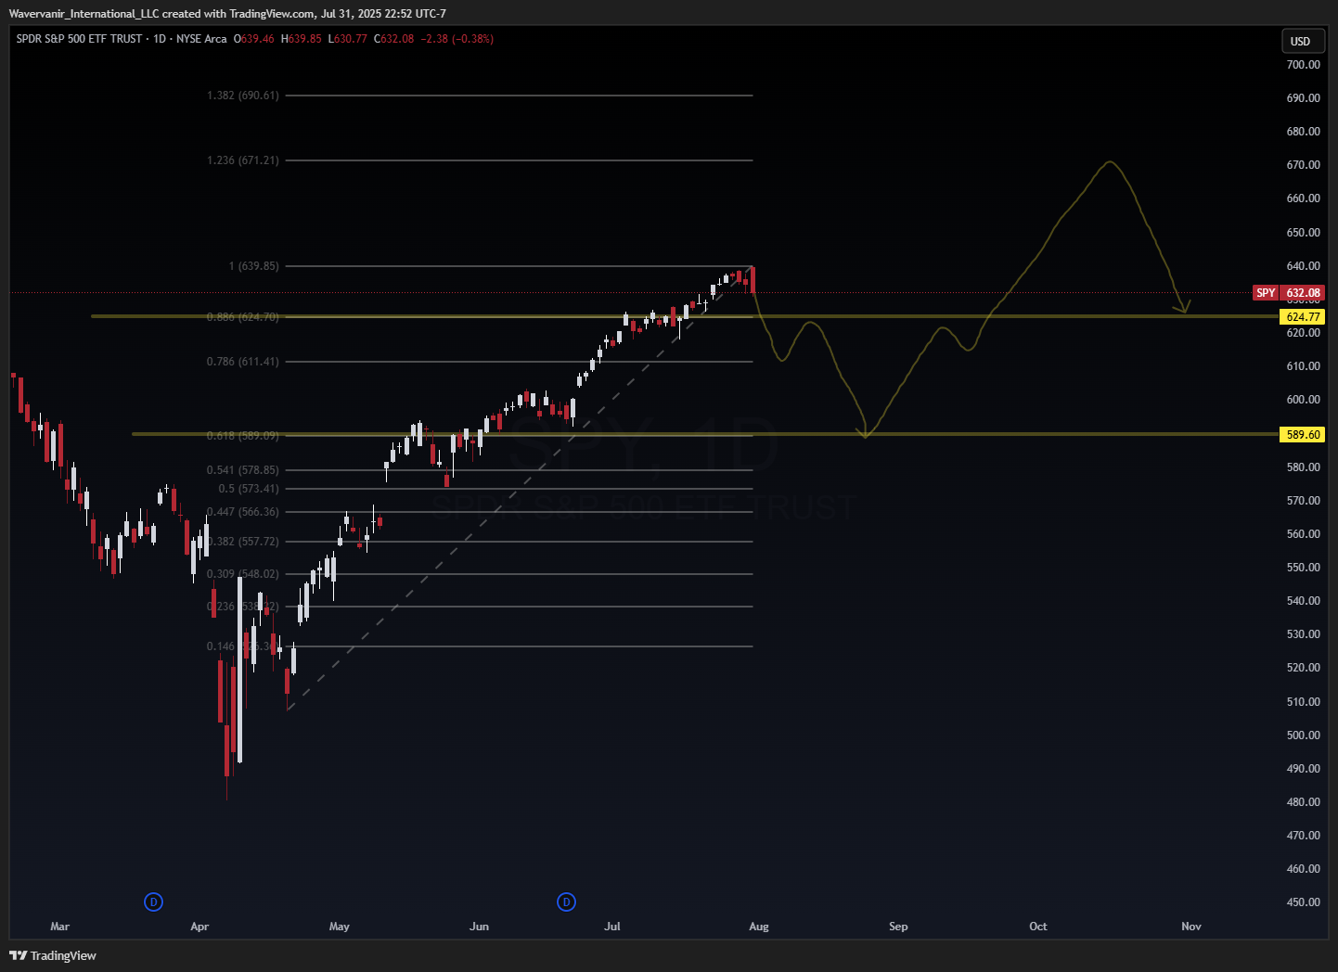Click the Fib label 1.236 (671.21)
Viewport: 1338px width, 972px height.
coord(243,160)
